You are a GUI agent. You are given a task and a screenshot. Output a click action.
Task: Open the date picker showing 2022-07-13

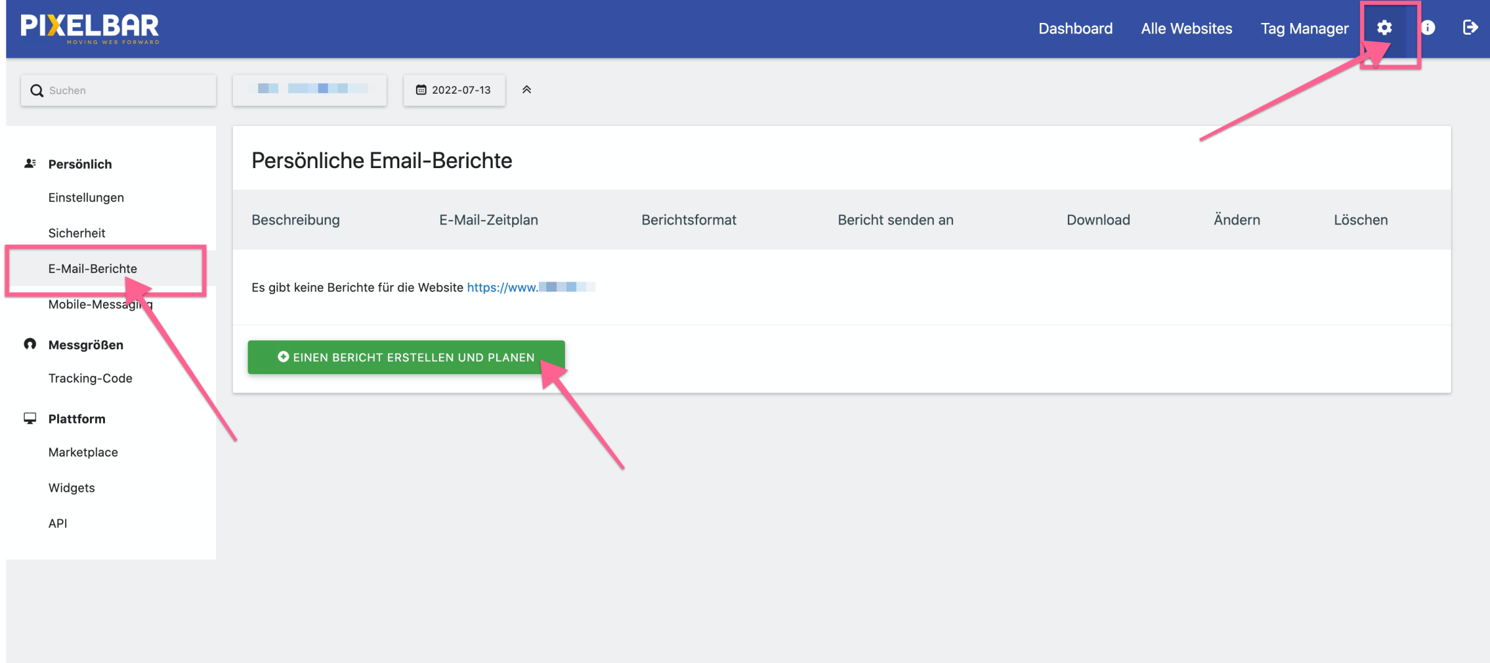[454, 90]
